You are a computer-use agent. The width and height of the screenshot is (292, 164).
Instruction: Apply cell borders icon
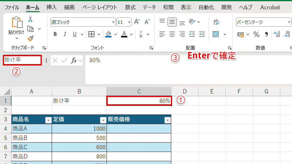click(91, 34)
